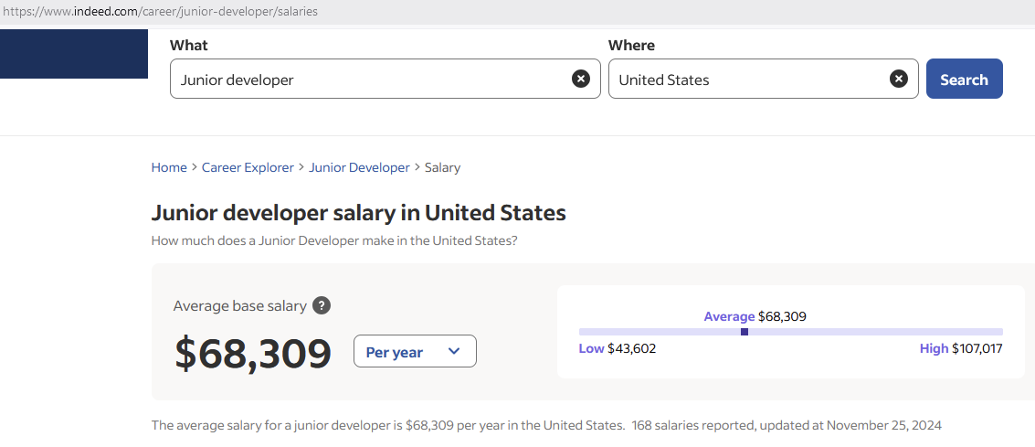
Task: Clear the "Junior developer" What field
Action: point(581,79)
